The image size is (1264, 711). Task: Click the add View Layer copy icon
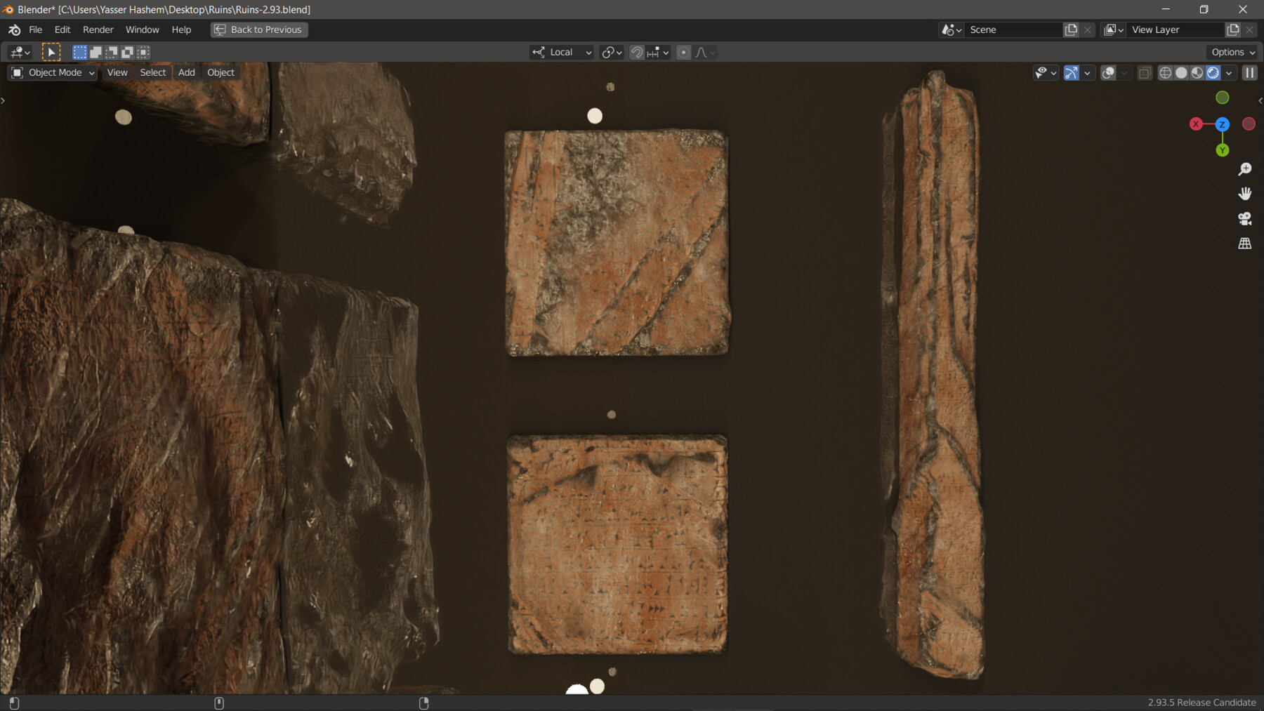tap(1233, 29)
